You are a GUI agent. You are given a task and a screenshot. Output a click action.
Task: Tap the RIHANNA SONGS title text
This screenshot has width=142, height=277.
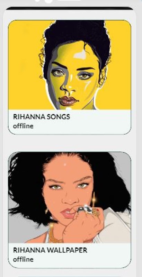point(42,117)
